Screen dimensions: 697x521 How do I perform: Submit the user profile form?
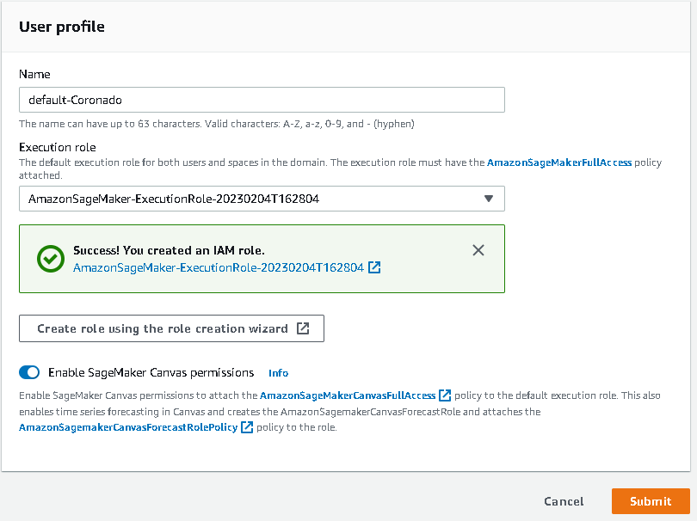(651, 501)
